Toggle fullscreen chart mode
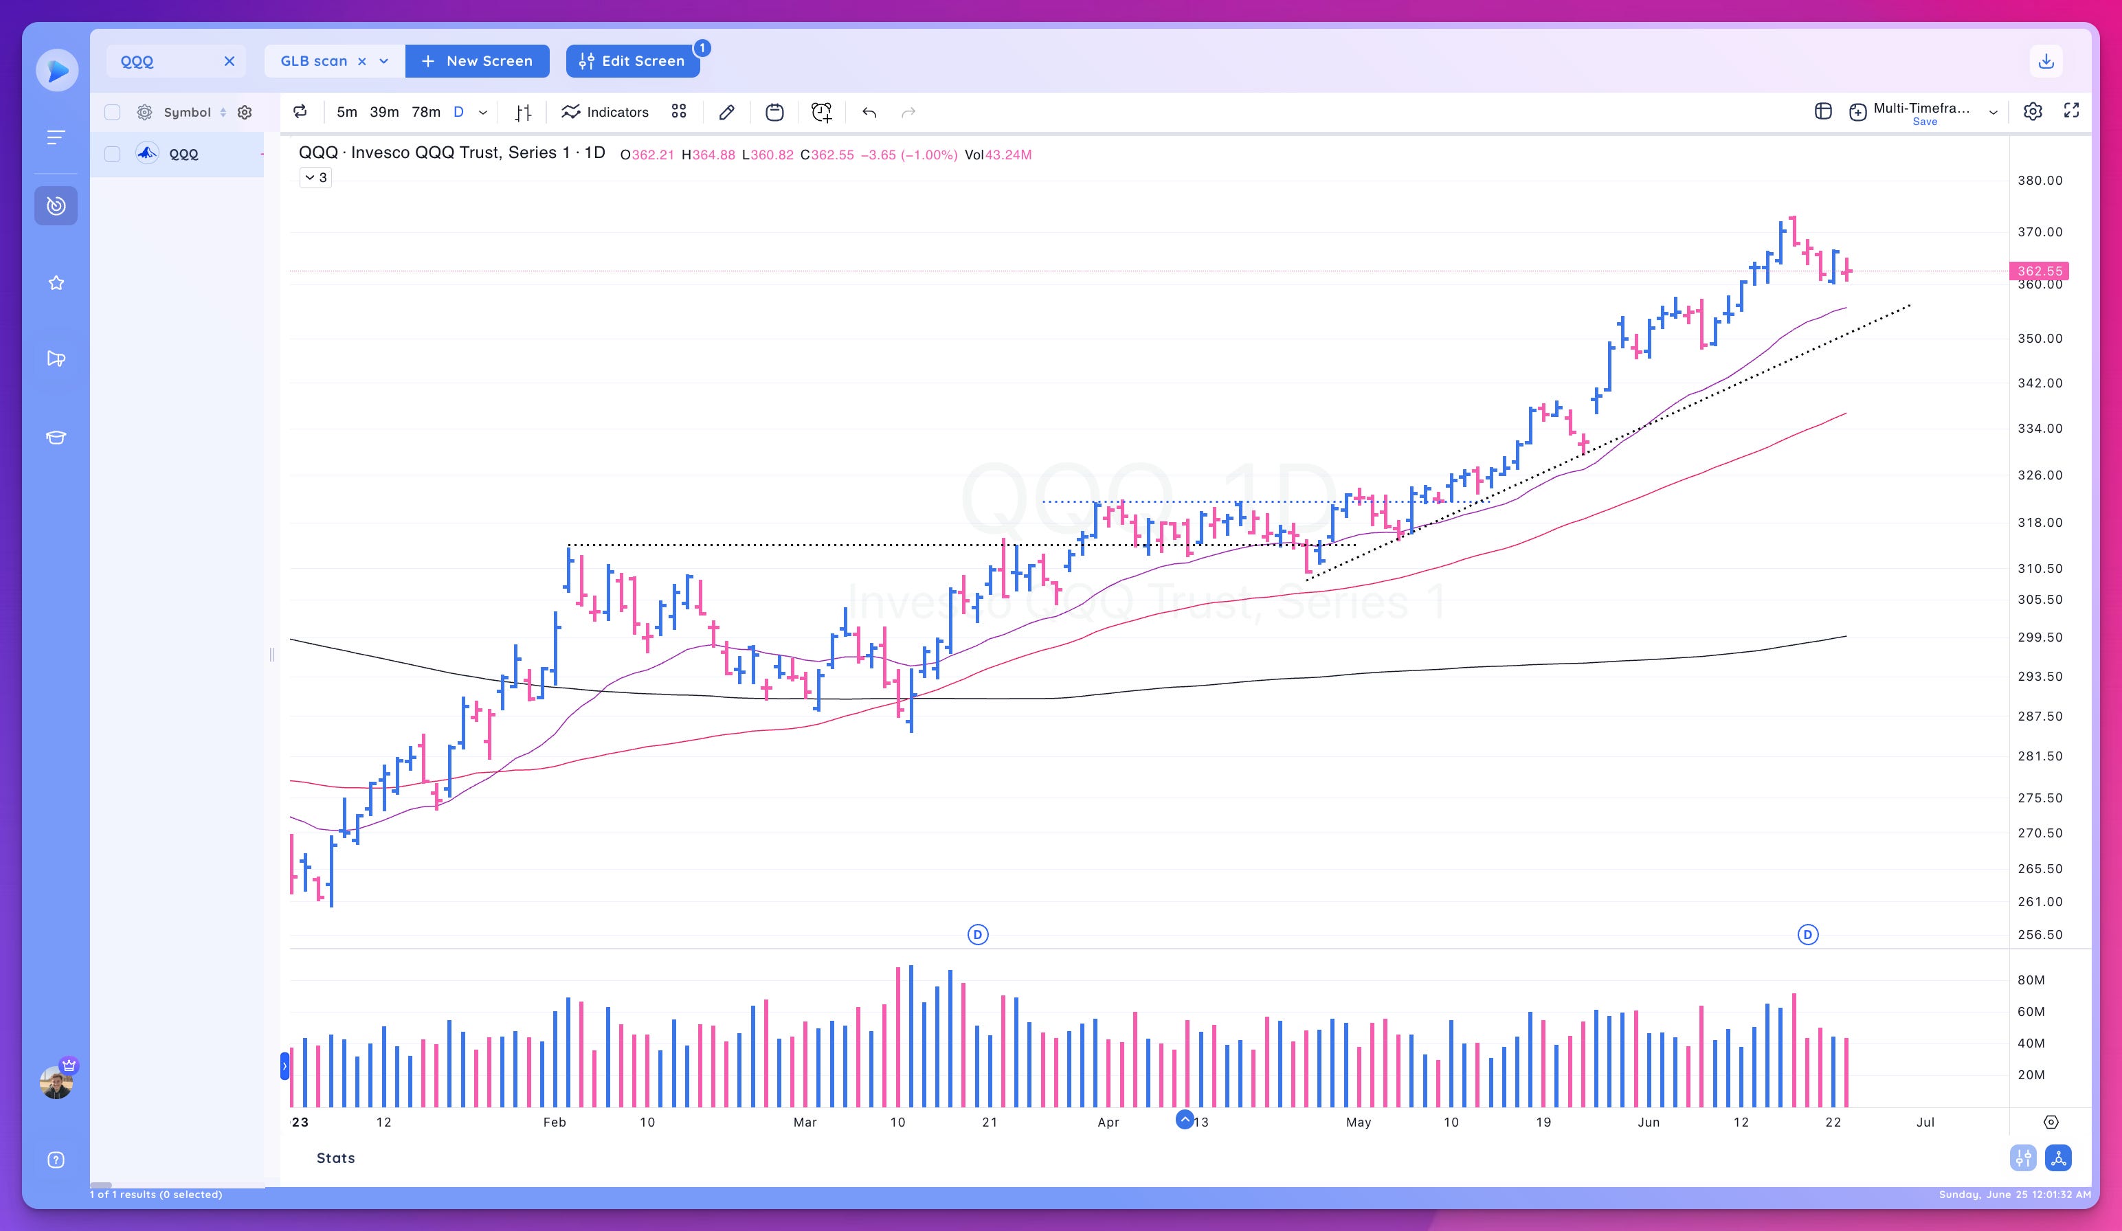The image size is (2122, 1231). (x=2071, y=111)
